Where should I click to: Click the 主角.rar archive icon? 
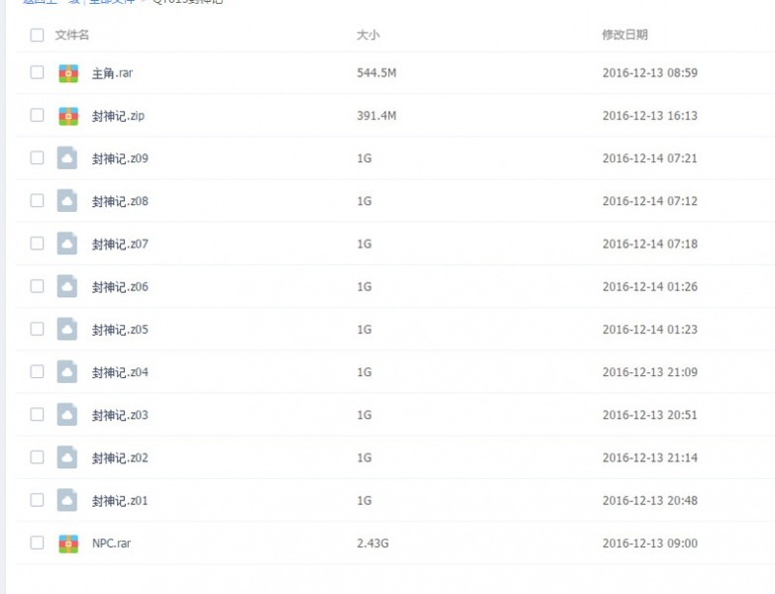pos(68,73)
